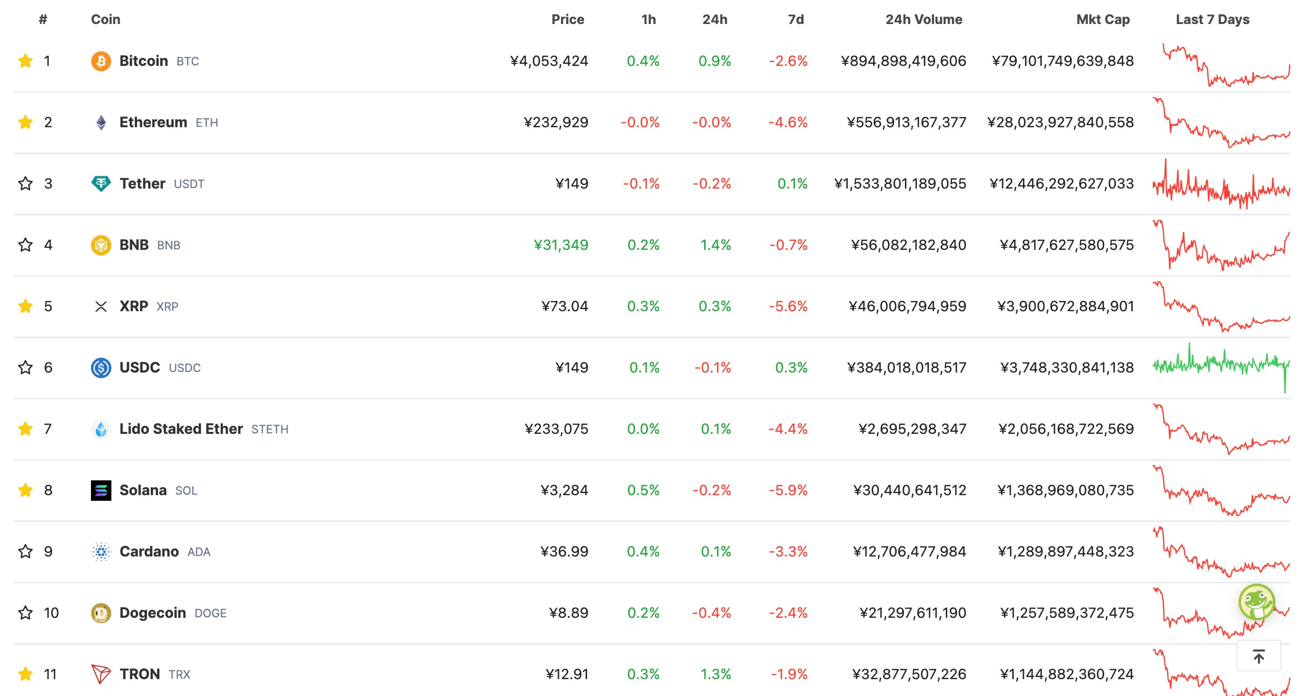Click Bitcoin price ¥4,053,424
1306x696 pixels.
[x=549, y=61]
